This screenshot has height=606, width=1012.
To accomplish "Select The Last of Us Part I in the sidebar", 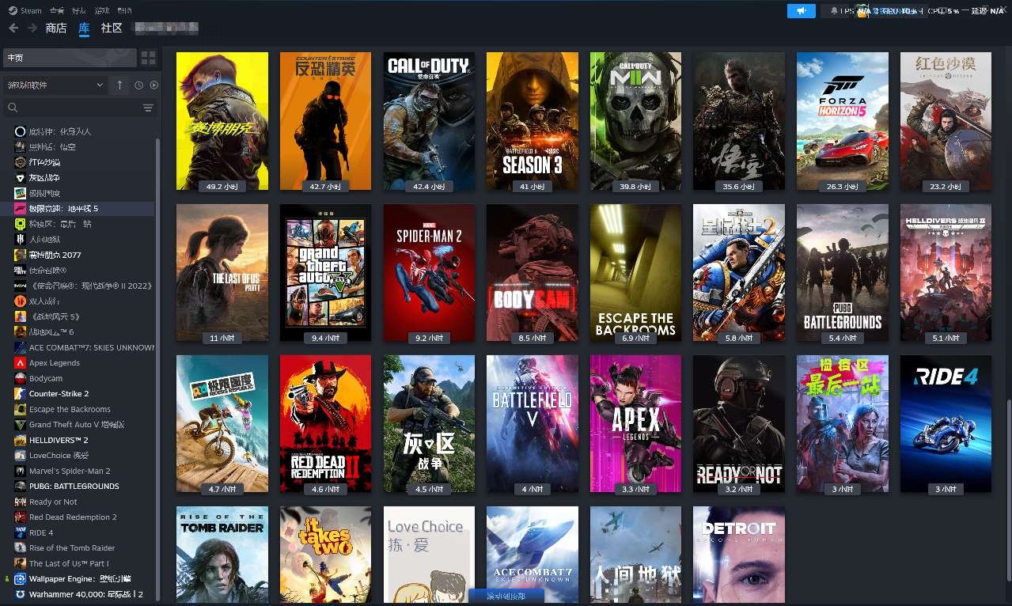I will pyautogui.click(x=78, y=563).
